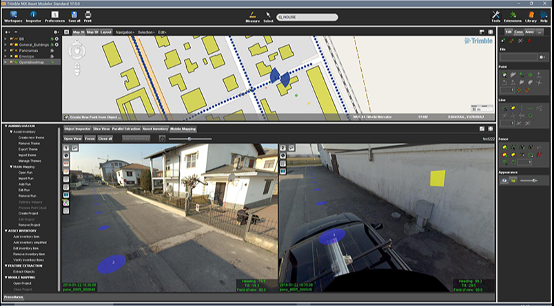Viewport: 554px width, 306px height.
Task: Click the round icon next to Add to inventory
Action: [x=162, y=138]
